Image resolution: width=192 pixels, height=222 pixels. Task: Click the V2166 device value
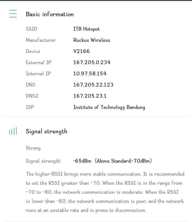click(x=81, y=51)
